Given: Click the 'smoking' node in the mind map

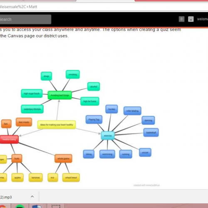Looking at the screenshot, I should [73, 74].
